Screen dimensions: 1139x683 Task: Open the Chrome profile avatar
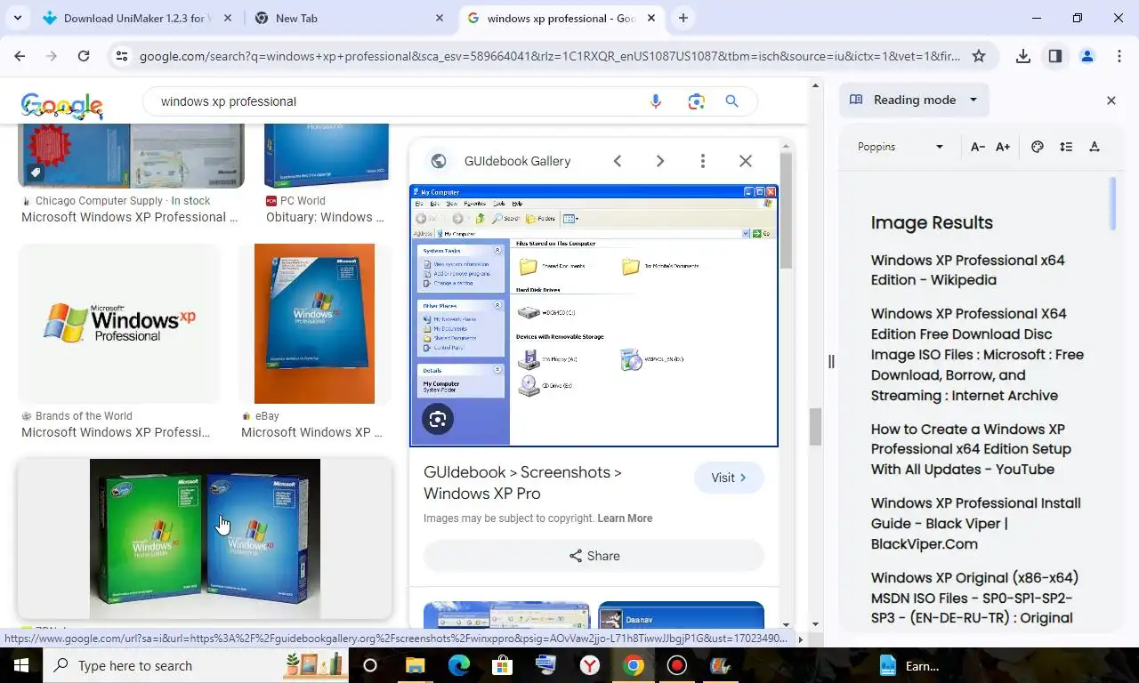point(1087,56)
